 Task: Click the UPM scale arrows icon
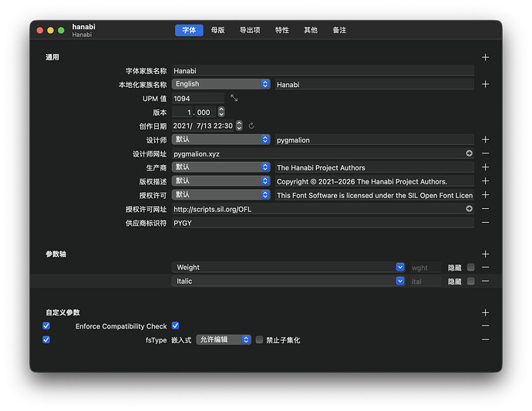234,98
